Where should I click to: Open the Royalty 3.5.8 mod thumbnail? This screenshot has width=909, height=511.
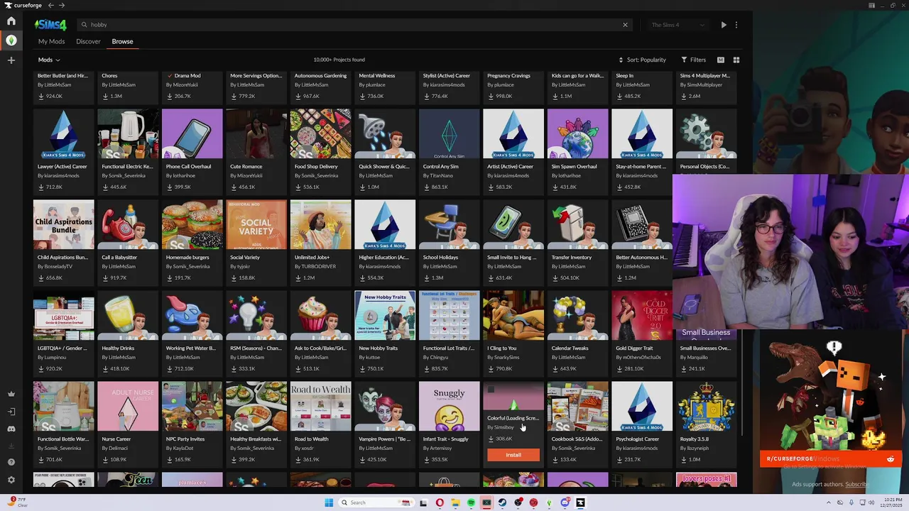[x=706, y=407]
